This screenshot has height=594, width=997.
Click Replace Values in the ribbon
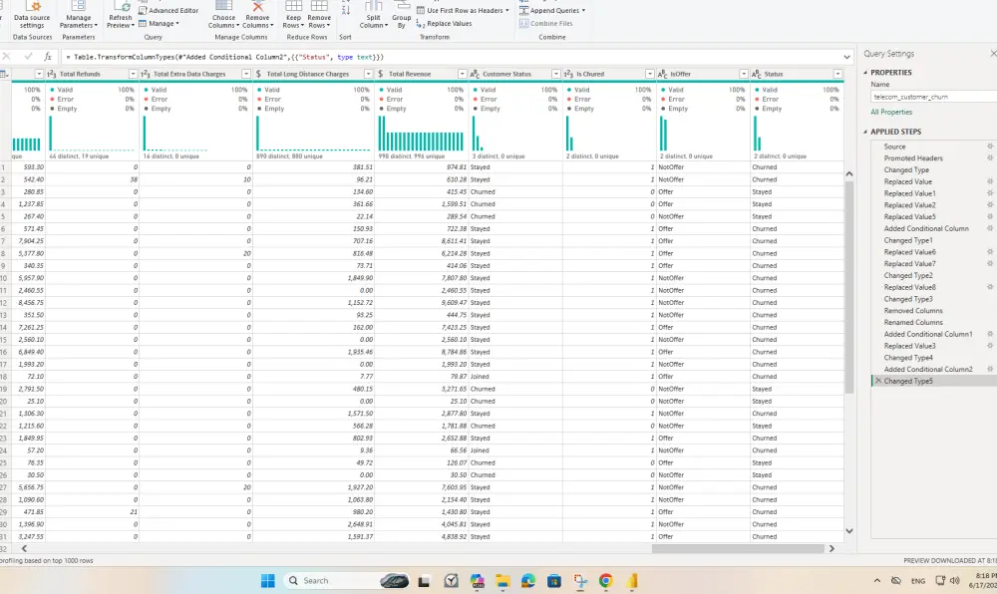click(444, 24)
